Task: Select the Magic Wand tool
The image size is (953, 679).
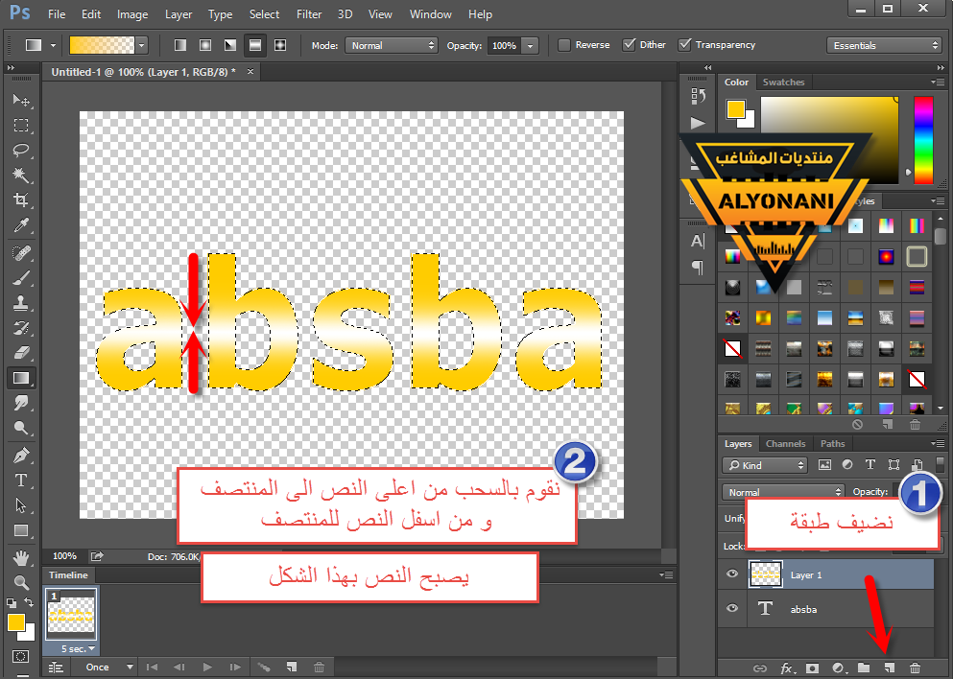Action: click(21, 176)
